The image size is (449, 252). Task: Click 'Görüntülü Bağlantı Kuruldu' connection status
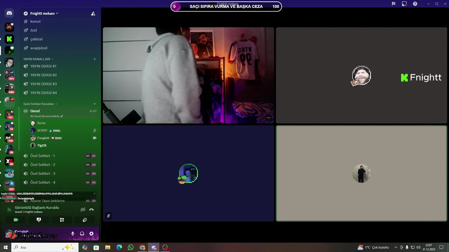click(x=37, y=208)
